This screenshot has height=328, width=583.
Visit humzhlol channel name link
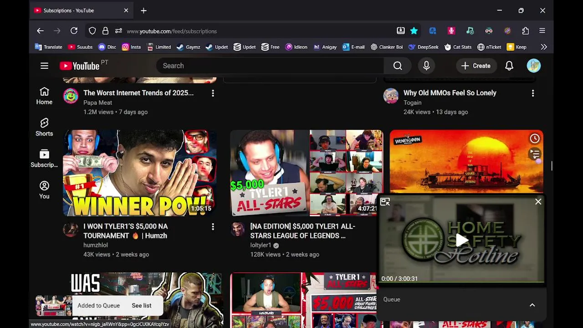tap(96, 245)
